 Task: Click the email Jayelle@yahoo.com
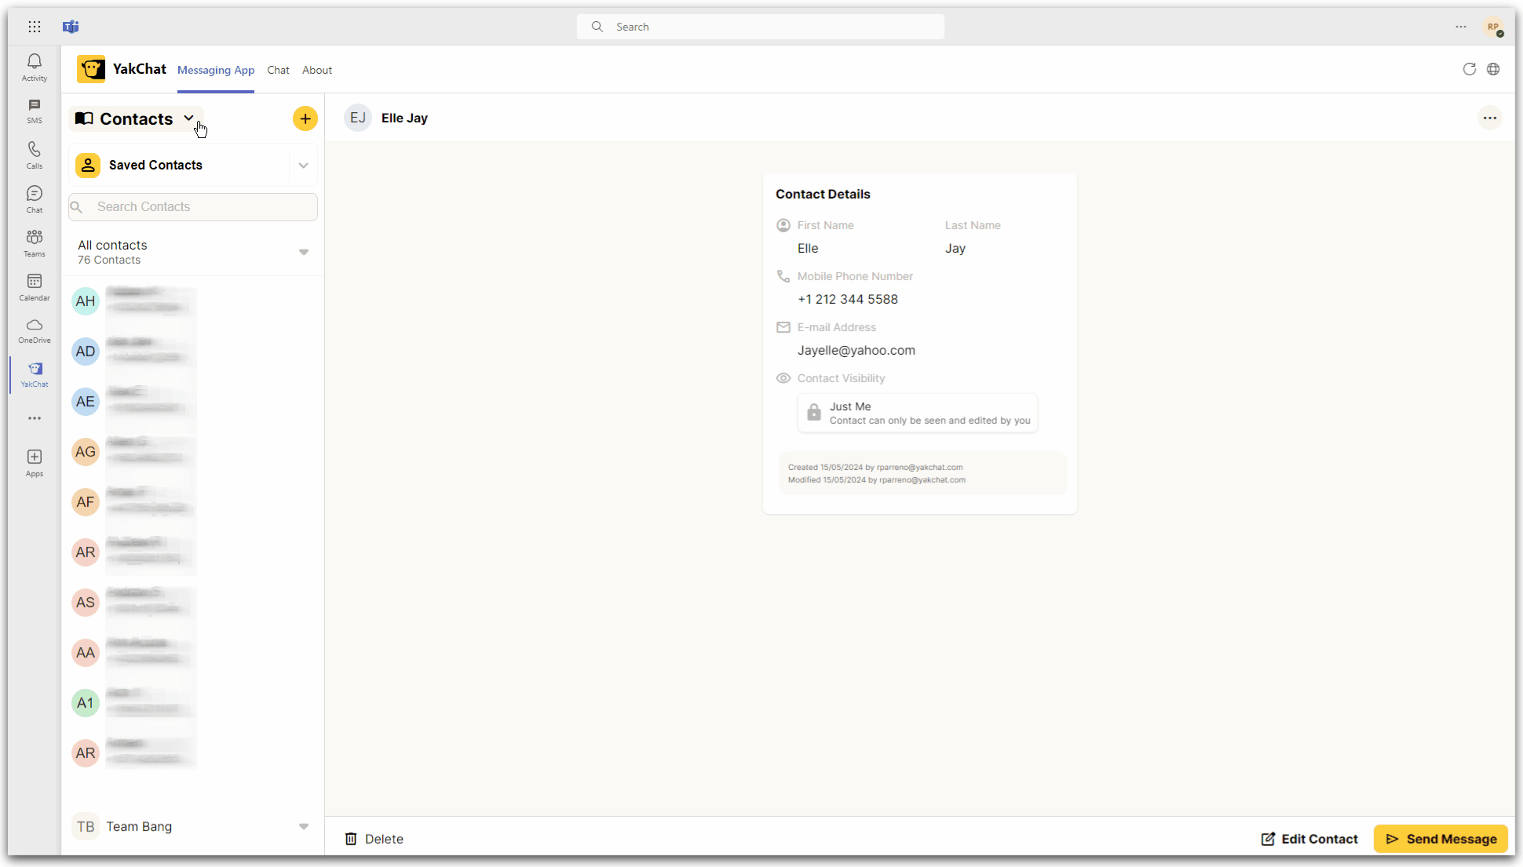tap(856, 350)
